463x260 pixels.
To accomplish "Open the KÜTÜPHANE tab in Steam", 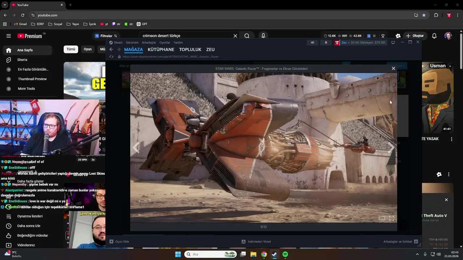I will click(x=161, y=49).
